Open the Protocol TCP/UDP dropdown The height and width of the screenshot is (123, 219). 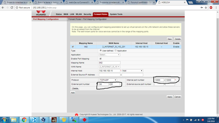108,80
